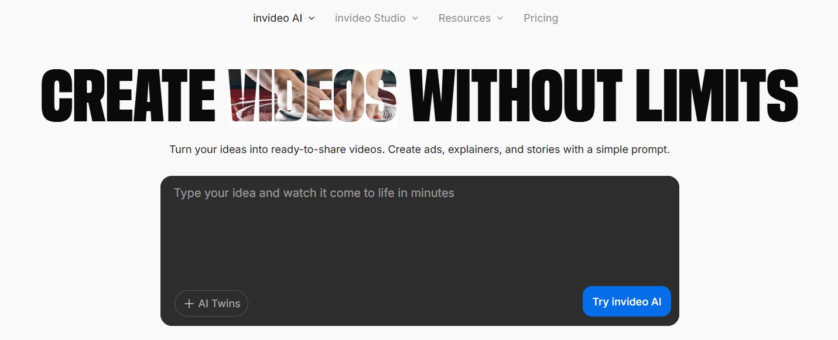This screenshot has height=340, width=838.
Task: Click the empty center of dark prompt box
Action: (419, 246)
